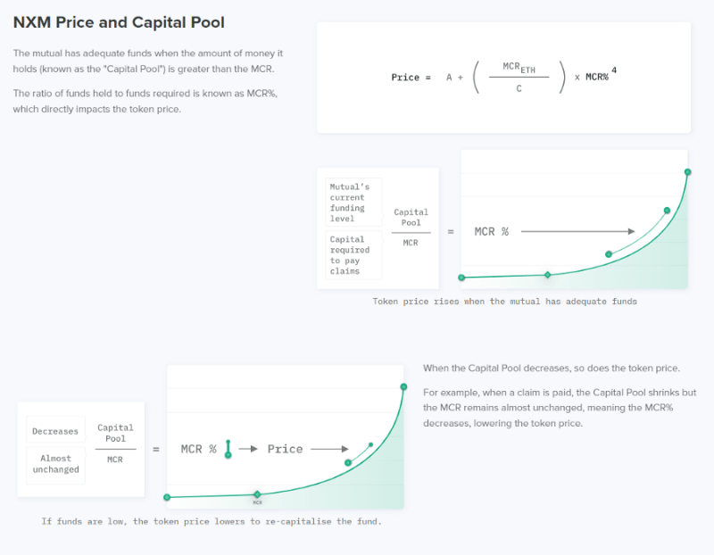Click the green MCR % down-indicator in lower chart

(x=228, y=449)
